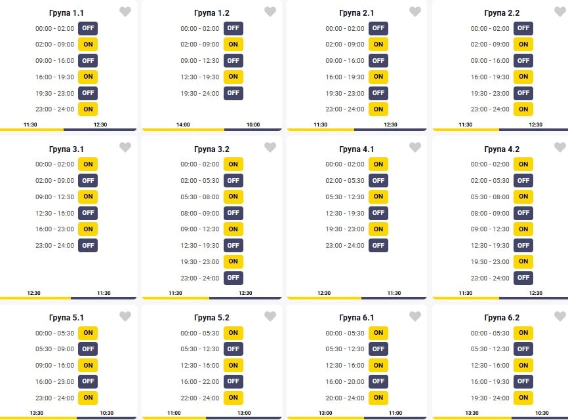Tap the heart on Група 2.2 card
This screenshot has width=568, height=420.
560,12
